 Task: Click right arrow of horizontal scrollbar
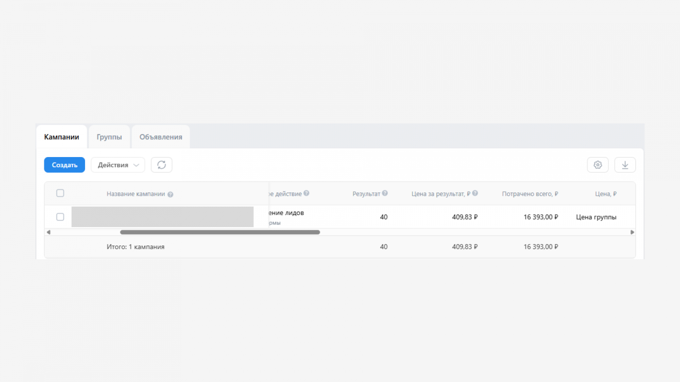click(x=632, y=232)
